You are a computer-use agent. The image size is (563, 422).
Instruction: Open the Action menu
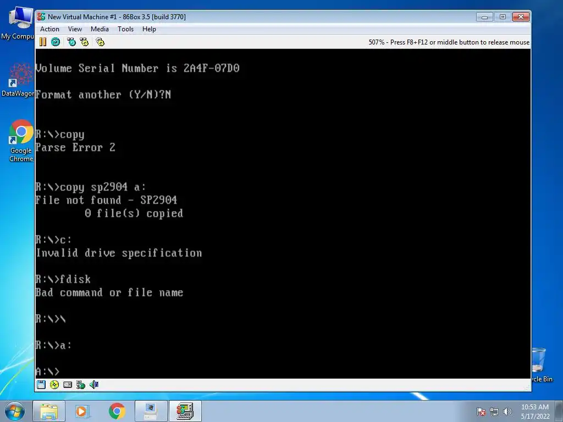[x=49, y=29]
